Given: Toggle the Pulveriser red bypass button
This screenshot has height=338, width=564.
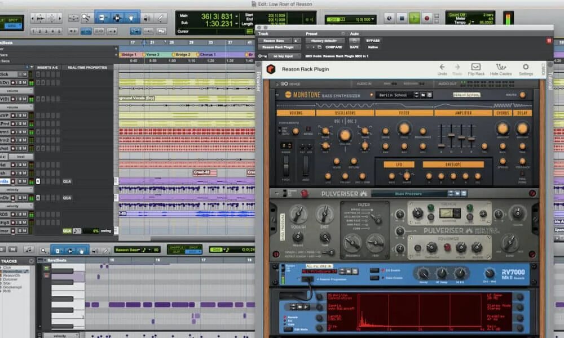Looking at the screenshot, I should [x=305, y=194].
